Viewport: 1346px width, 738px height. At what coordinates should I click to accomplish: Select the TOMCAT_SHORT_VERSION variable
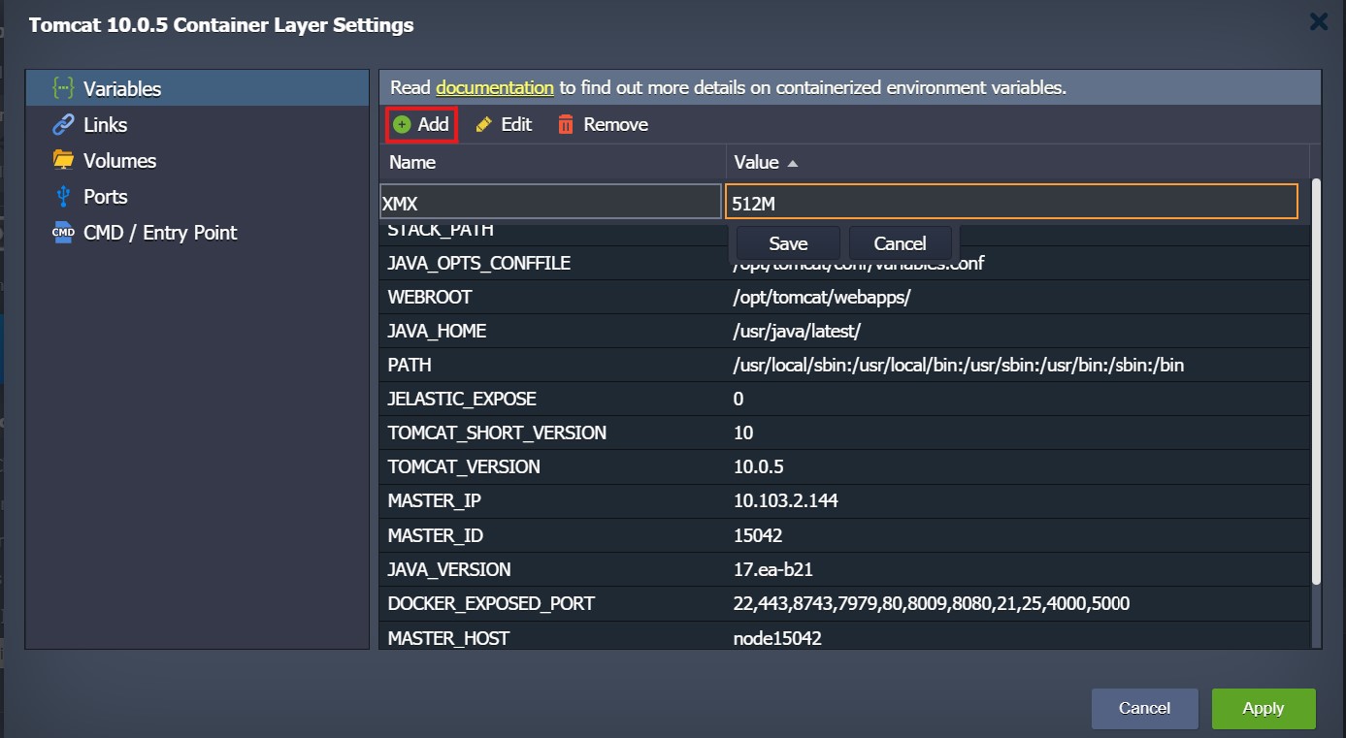coord(844,433)
